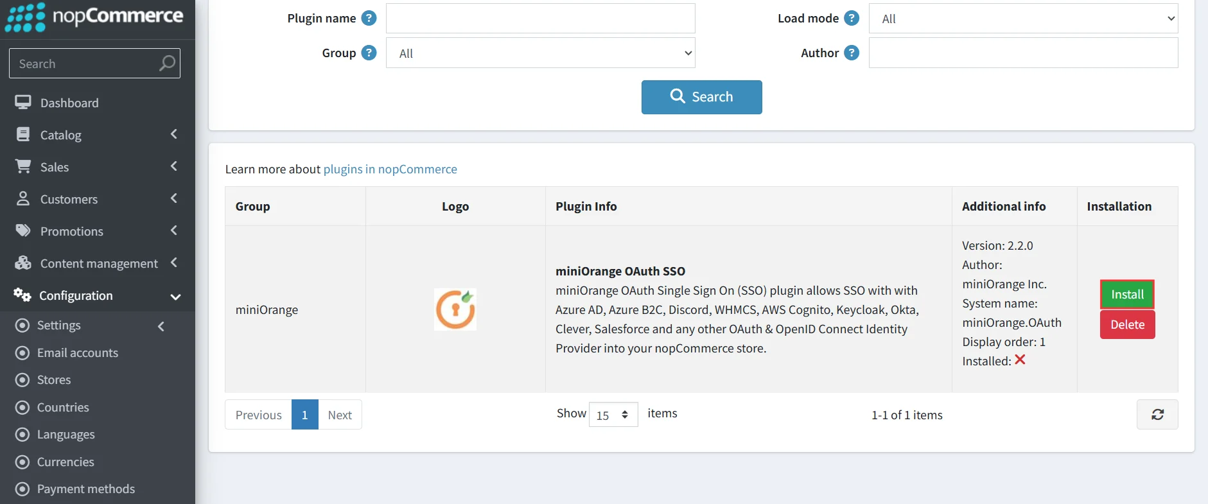Click the Stores circle icon

[22, 379]
